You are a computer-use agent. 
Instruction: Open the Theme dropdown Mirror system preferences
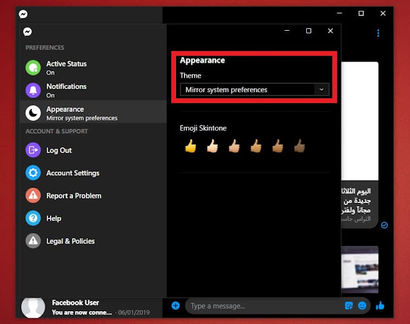(x=254, y=90)
